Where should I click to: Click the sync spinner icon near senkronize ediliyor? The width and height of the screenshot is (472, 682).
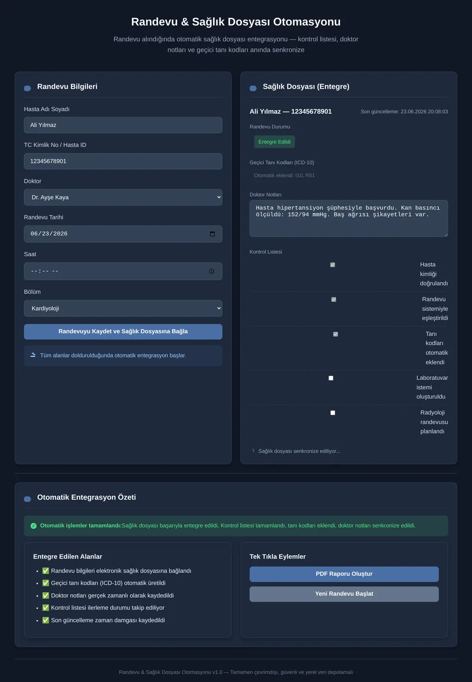[x=253, y=451]
